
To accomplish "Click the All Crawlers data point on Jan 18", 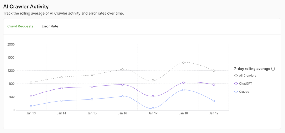I will pos(183,62).
